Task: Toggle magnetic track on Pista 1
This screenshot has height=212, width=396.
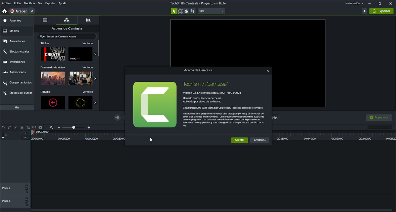Action: pyautogui.click(x=27, y=201)
